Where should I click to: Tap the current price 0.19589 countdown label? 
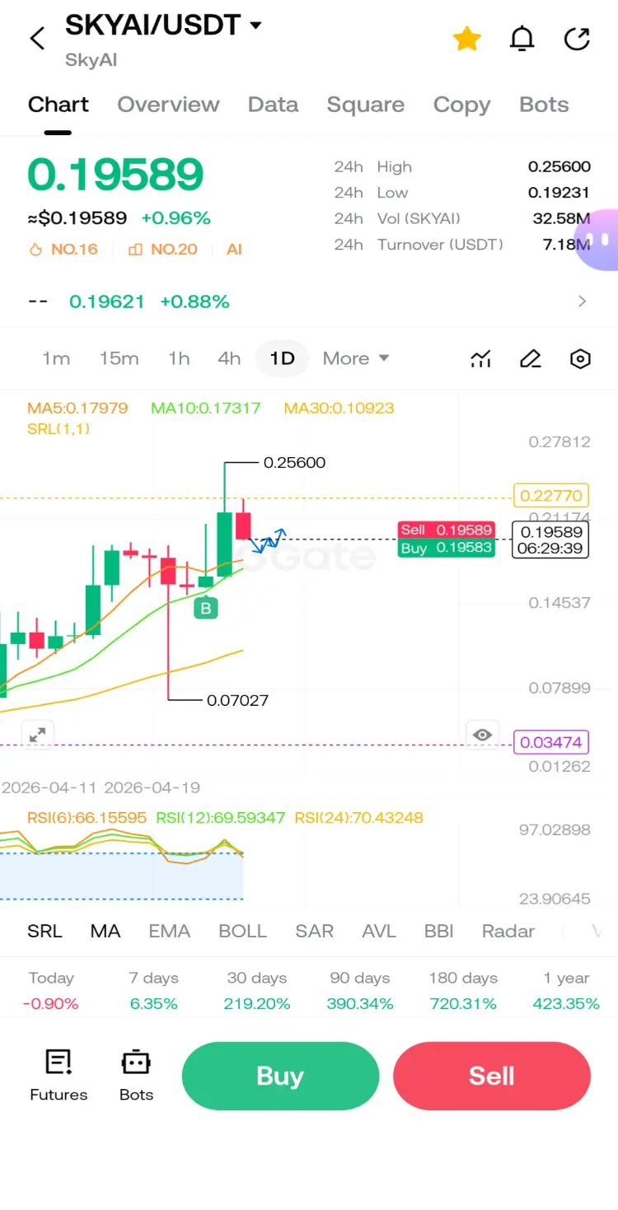pos(550,540)
